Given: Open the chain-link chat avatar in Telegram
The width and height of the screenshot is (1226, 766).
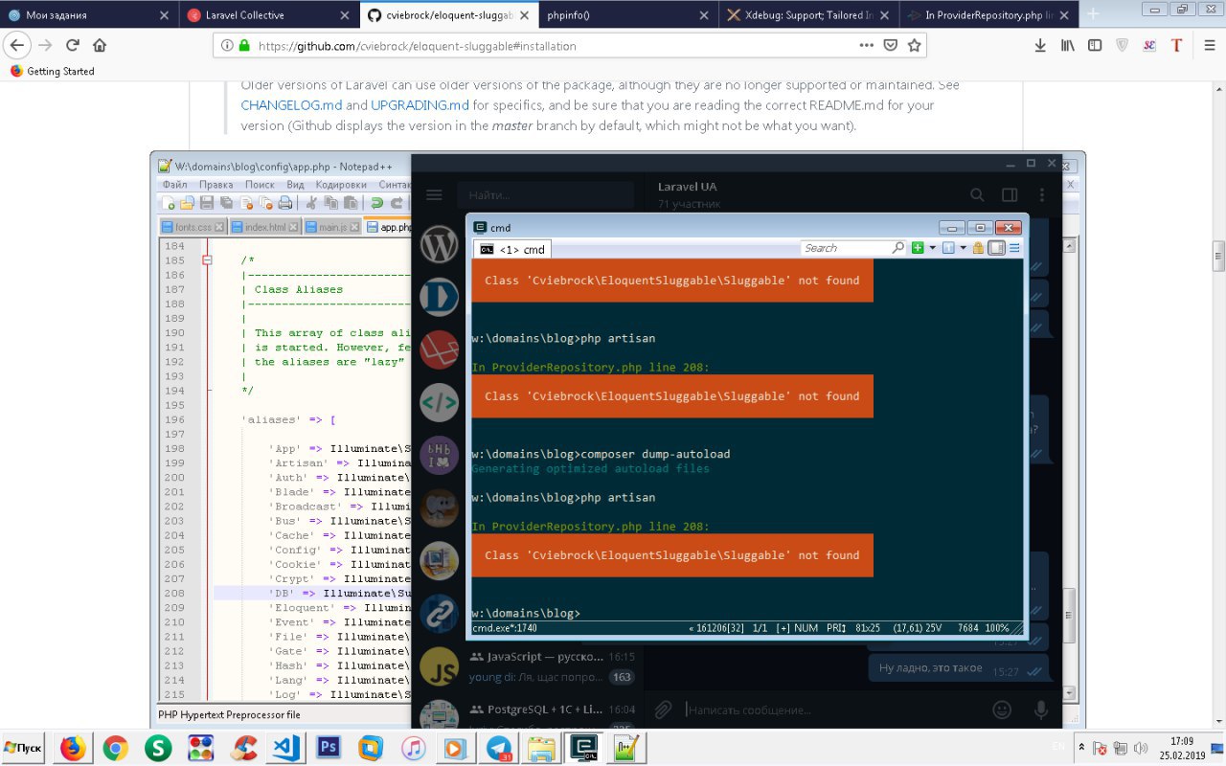Looking at the screenshot, I should pyautogui.click(x=440, y=614).
